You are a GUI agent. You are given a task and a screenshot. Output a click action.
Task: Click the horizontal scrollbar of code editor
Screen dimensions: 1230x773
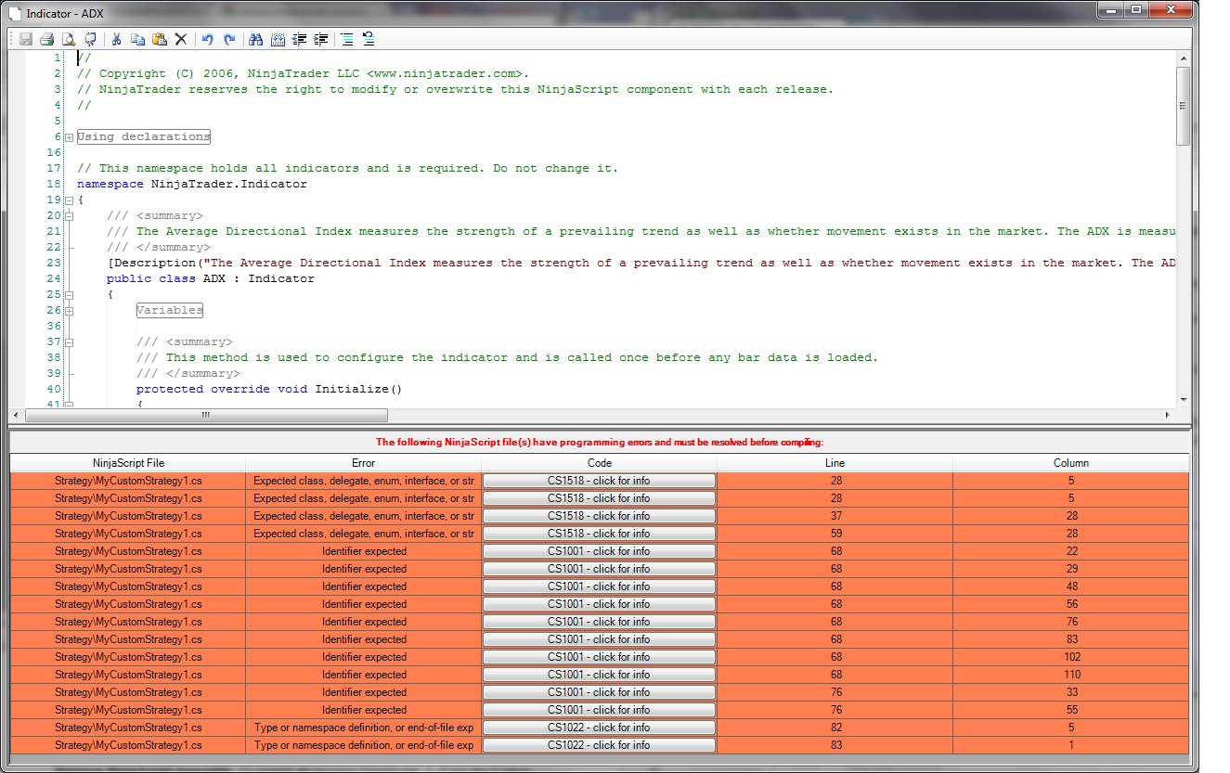(x=206, y=415)
